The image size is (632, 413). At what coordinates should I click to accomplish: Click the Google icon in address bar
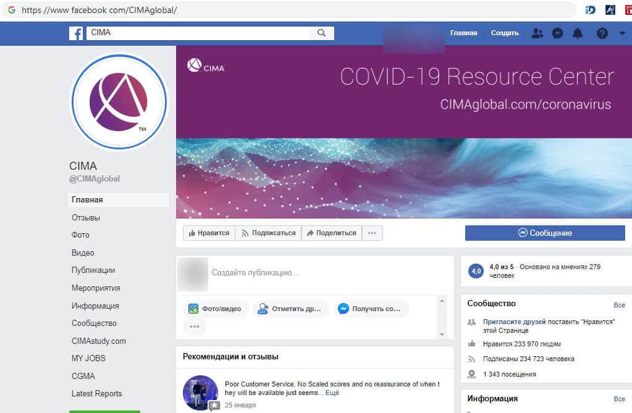pyautogui.click(x=11, y=10)
